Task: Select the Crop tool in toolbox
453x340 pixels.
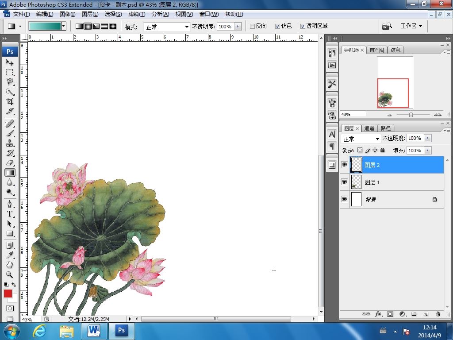Action: (x=10, y=102)
